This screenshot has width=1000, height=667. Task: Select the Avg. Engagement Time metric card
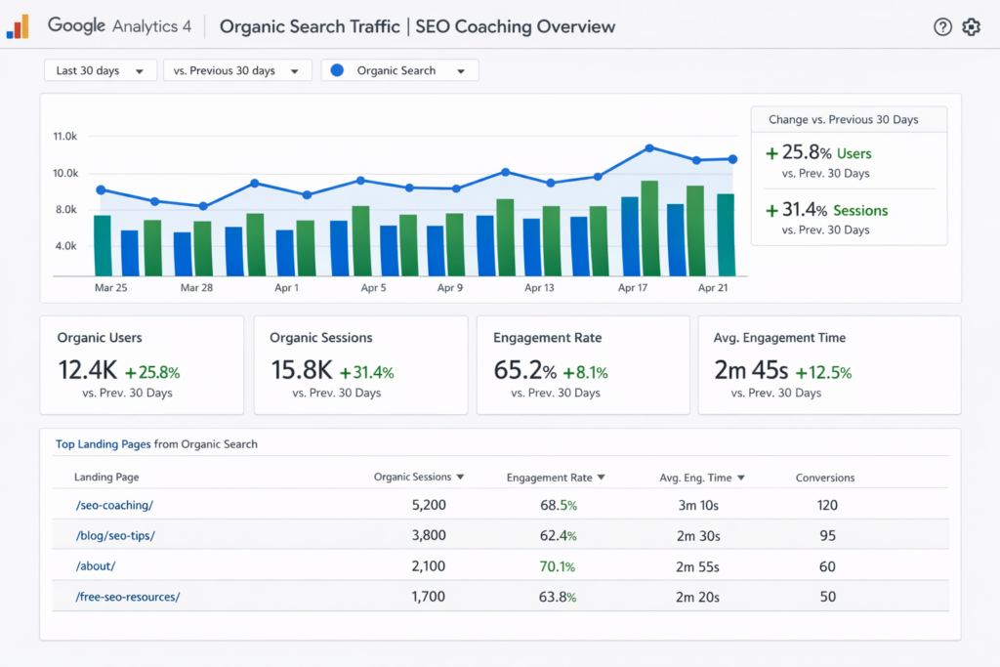(829, 364)
